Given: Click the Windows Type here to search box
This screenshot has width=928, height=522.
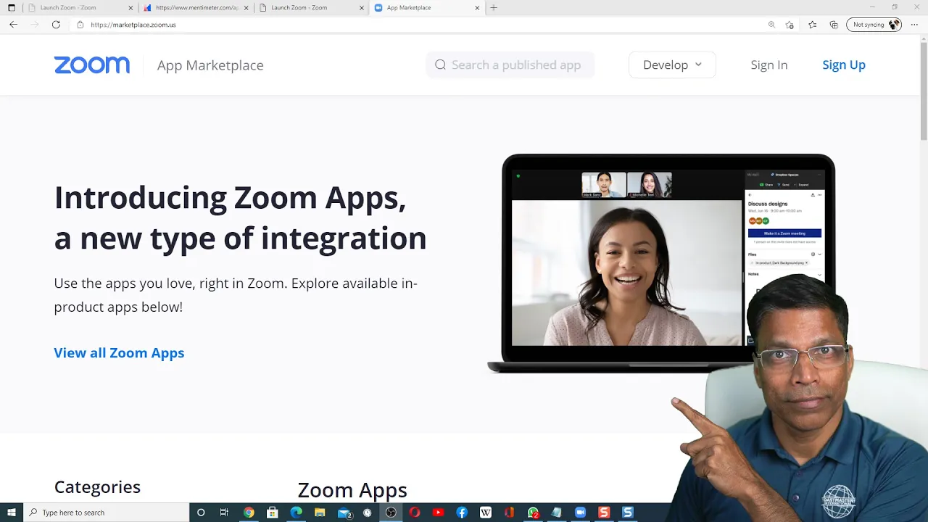Looking at the screenshot, I should pos(106,513).
